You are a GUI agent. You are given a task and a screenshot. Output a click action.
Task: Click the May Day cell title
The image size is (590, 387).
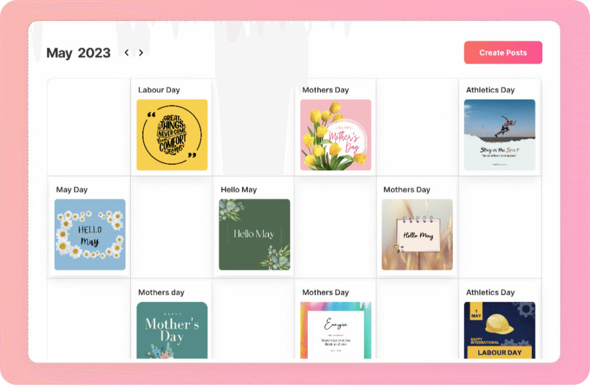click(x=72, y=190)
